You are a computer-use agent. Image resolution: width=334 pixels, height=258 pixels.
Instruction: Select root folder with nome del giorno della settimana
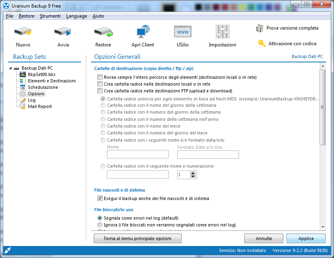(x=103, y=105)
